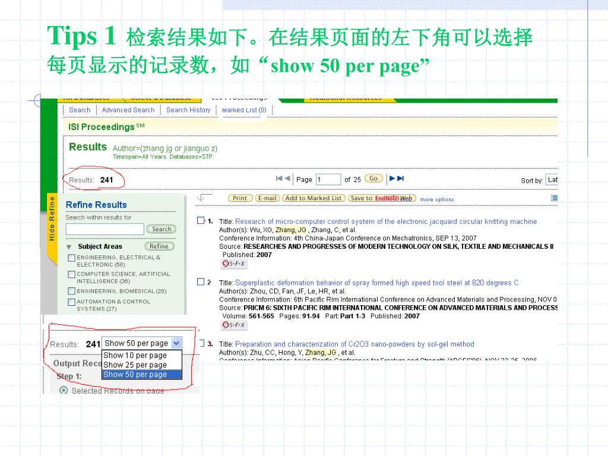Click SFX icon under record 2
Image resolution: width=608 pixels, height=456 pixels.
coord(234,325)
